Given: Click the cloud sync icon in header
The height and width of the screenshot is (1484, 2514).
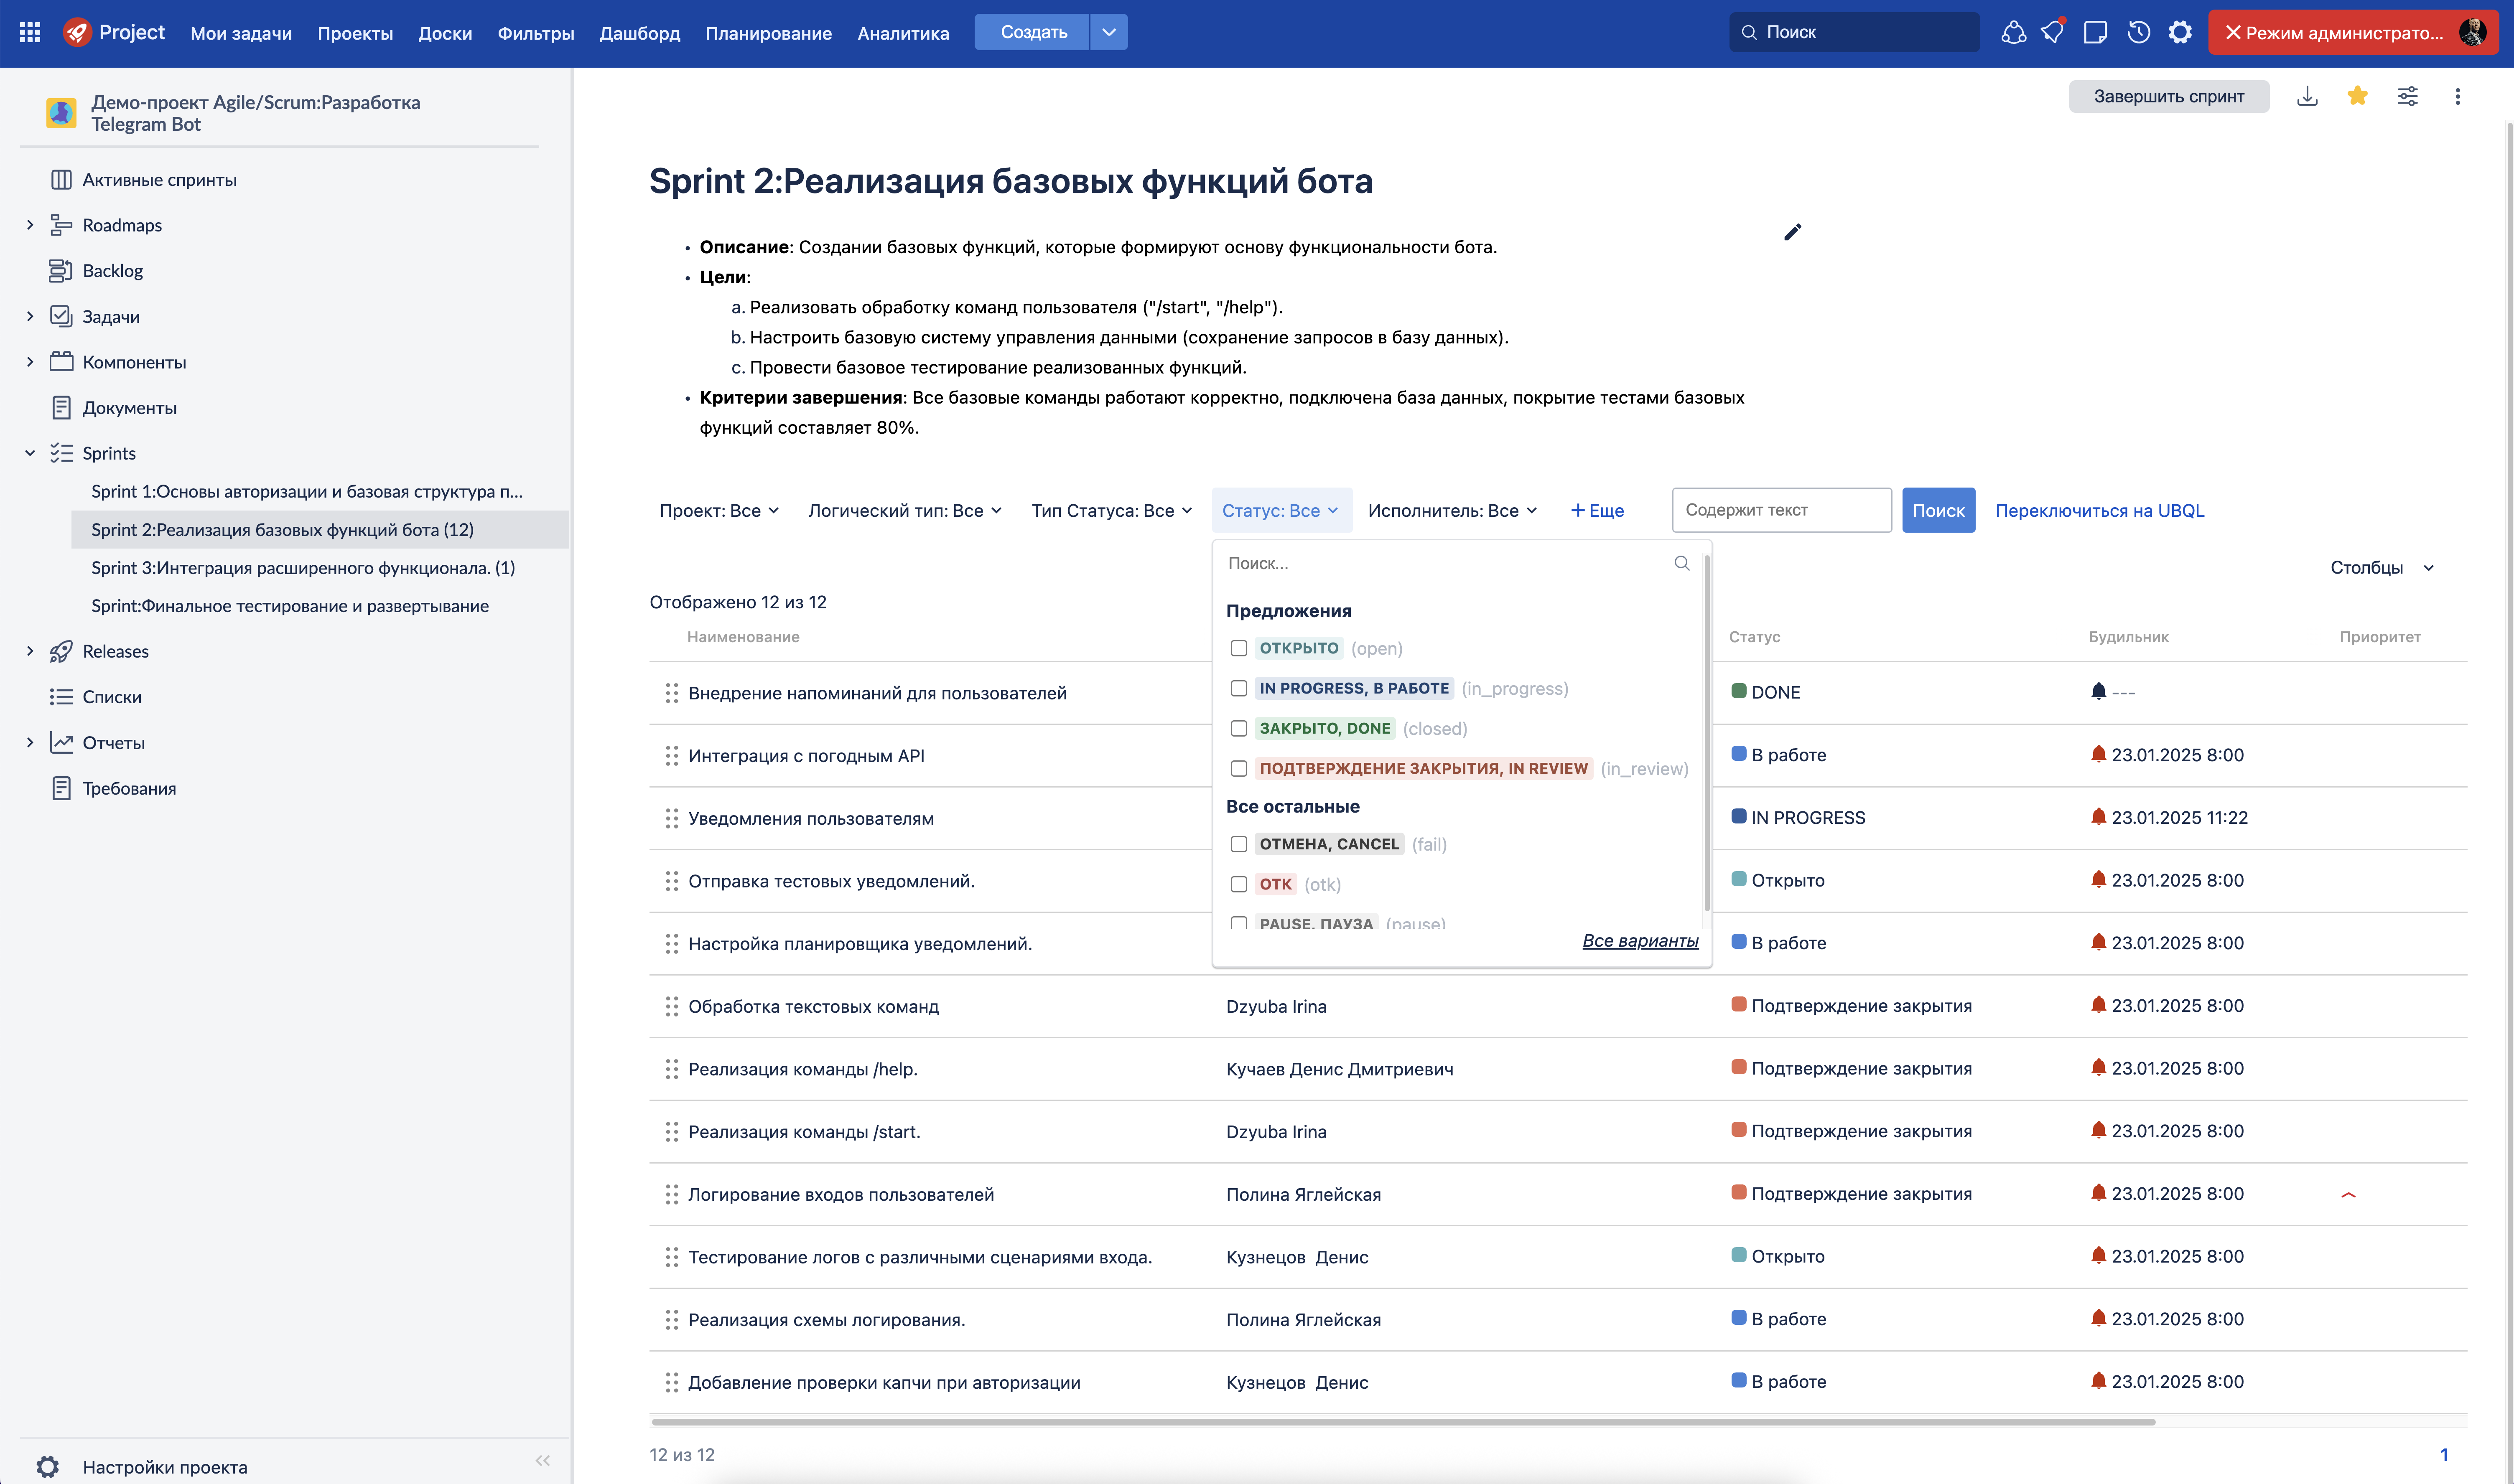Looking at the screenshot, I should (x=2013, y=32).
